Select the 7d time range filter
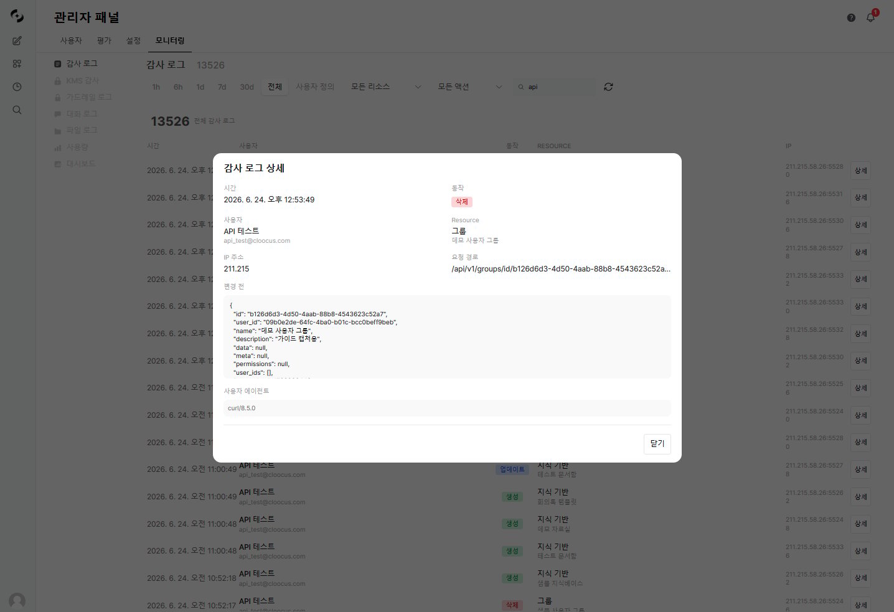This screenshot has width=894, height=612. click(222, 87)
